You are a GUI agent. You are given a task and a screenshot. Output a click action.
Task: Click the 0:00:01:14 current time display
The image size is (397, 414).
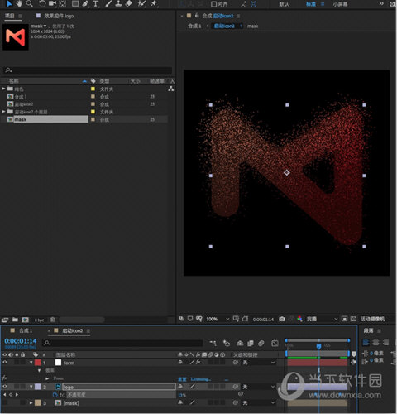[21, 341]
